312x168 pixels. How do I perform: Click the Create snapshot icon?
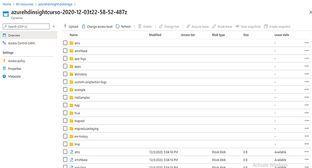coord(266,27)
